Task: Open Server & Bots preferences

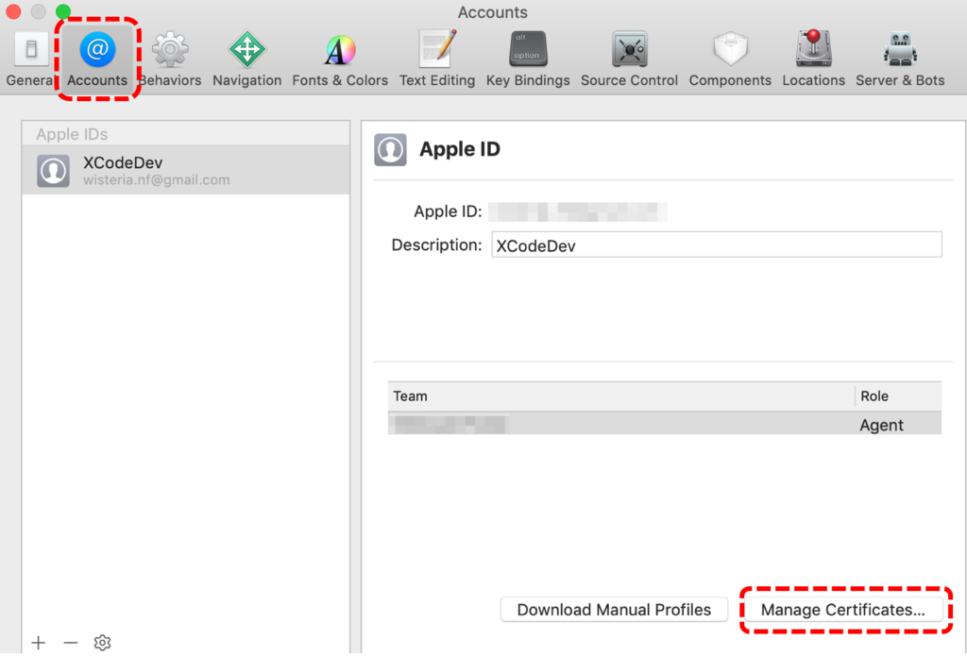Action: tap(900, 59)
